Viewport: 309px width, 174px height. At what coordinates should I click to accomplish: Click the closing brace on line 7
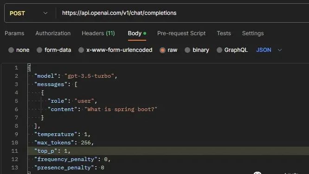pos(42,118)
